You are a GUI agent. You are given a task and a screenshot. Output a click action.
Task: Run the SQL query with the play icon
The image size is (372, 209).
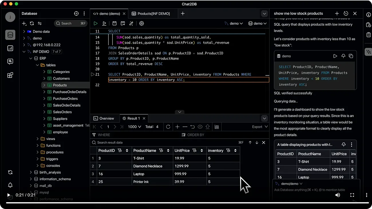click(x=96, y=23)
